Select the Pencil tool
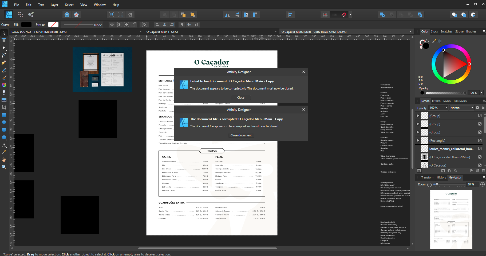The width and height of the screenshot is (486, 256). 4,70
